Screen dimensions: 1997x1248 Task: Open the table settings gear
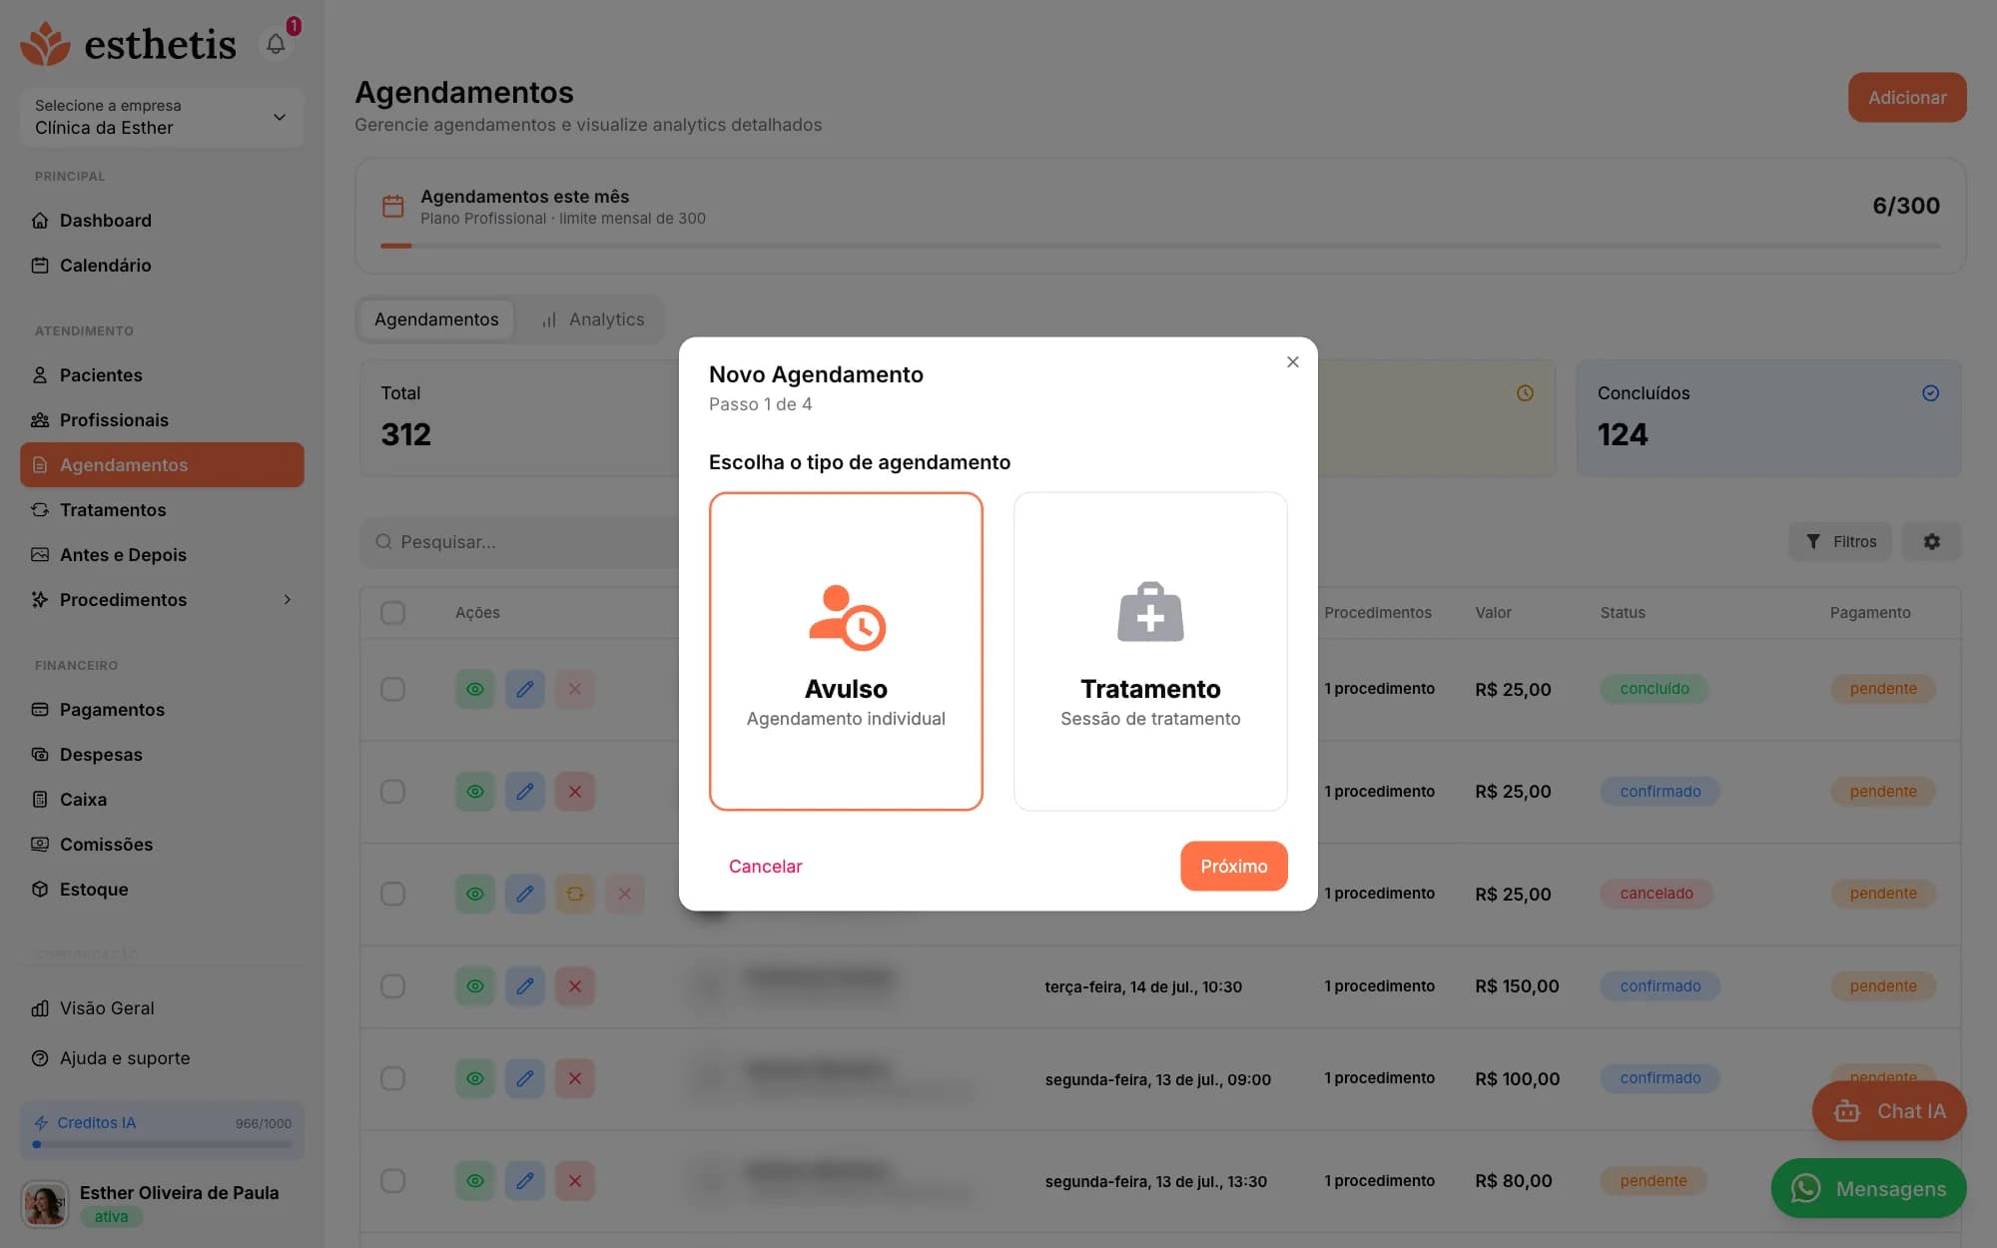(1931, 541)
